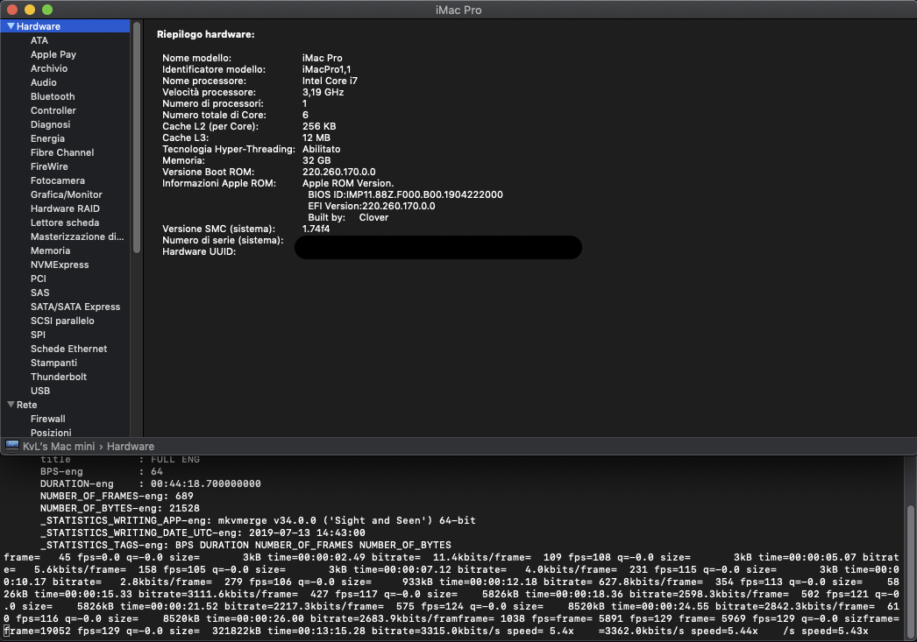
Task: Select the Rete category row
Action: tap(65, 405)
